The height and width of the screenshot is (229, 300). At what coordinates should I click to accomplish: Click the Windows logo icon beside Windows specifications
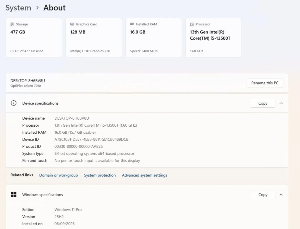pos(13,195)
